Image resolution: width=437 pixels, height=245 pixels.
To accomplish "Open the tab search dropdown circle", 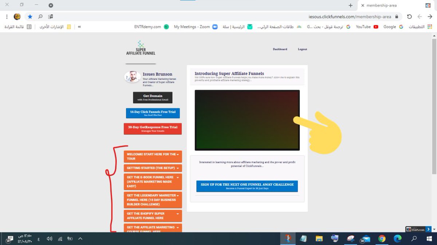I will tap(51, 5).
